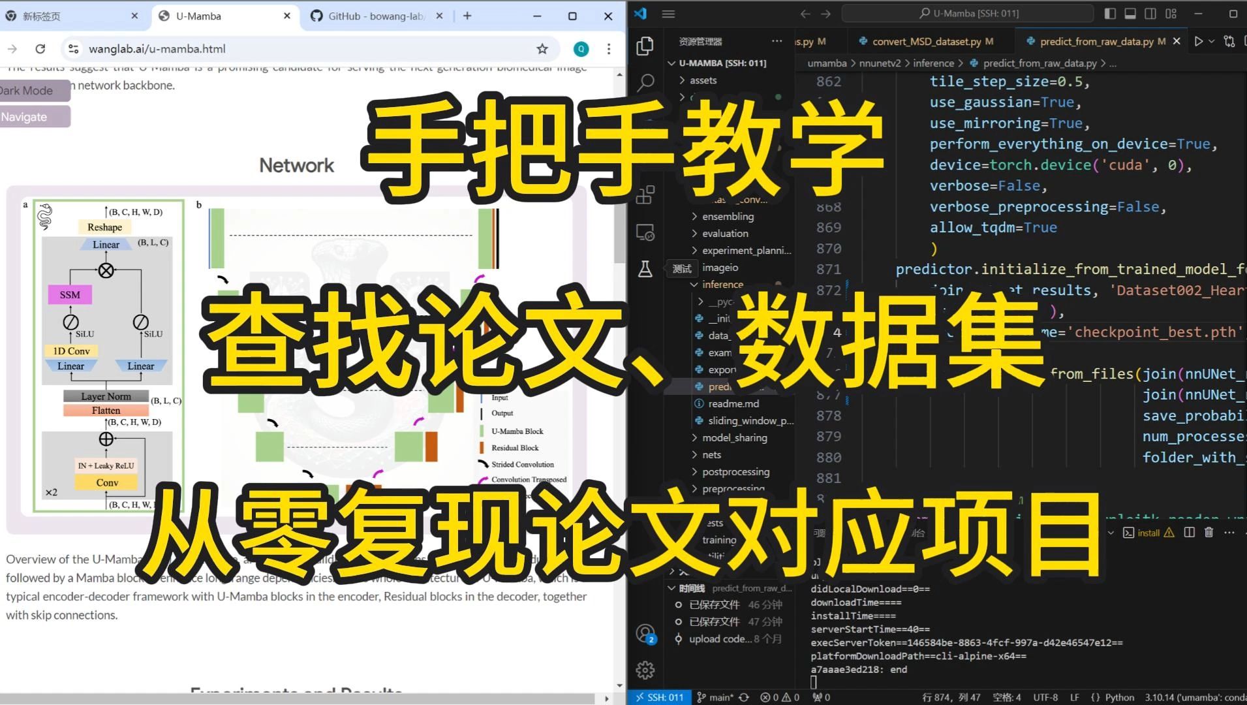Toggle Dark Mode on the U-Mamba page
The width and height of the screenshot is (1247, 705).
34,91
